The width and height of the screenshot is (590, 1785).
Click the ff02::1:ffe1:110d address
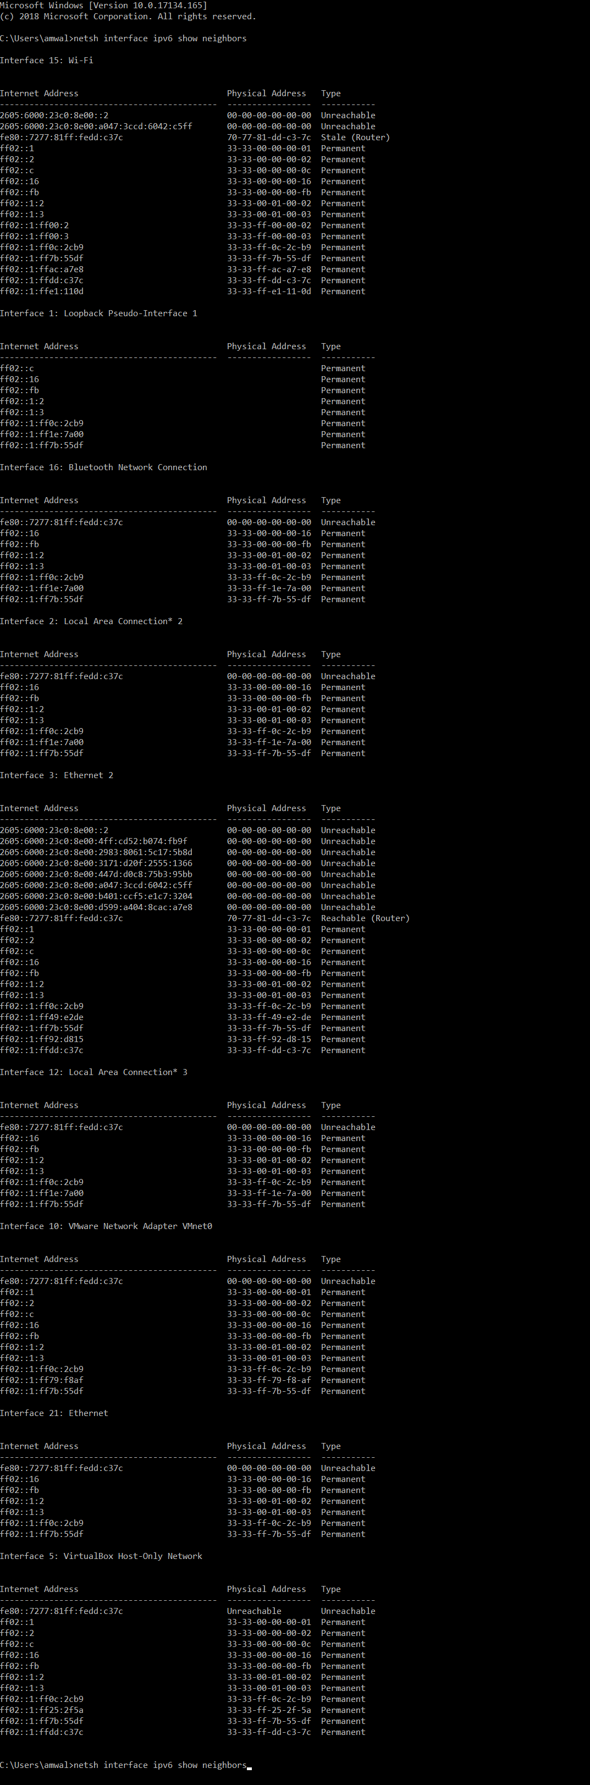pyautogui.click(x=42, y=291)
